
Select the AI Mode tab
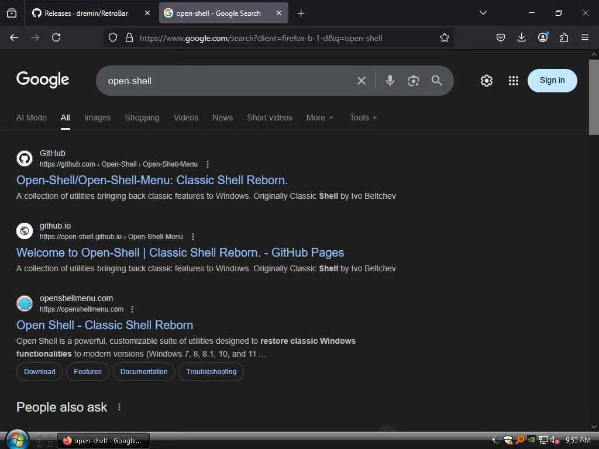coord(32,118)
